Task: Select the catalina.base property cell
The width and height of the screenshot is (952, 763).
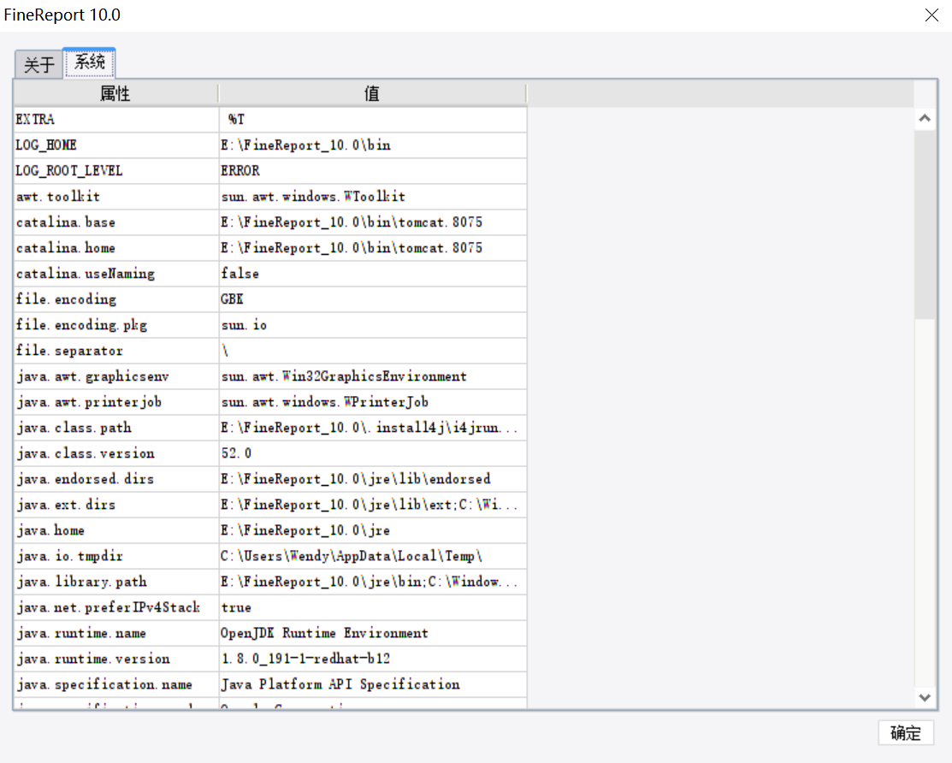Action: click(116, 222)
